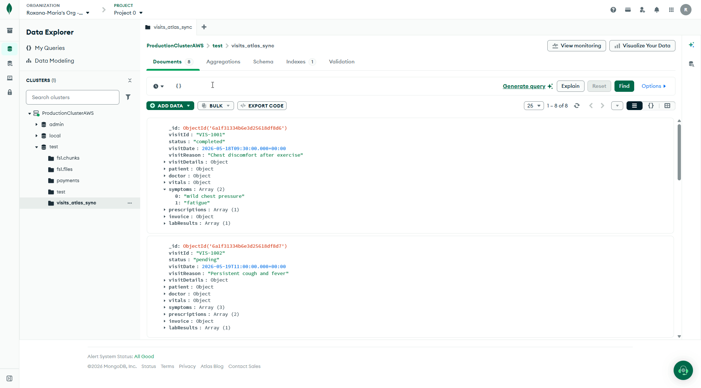Click the monitor sidebar icon

[9, 78]
